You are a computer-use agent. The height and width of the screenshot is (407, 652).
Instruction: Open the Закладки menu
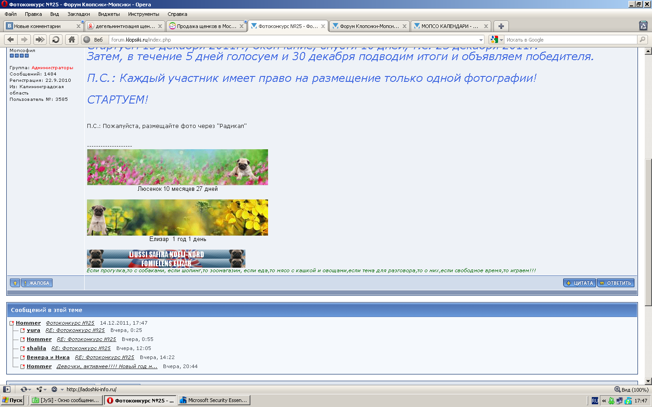click(79, 14)
